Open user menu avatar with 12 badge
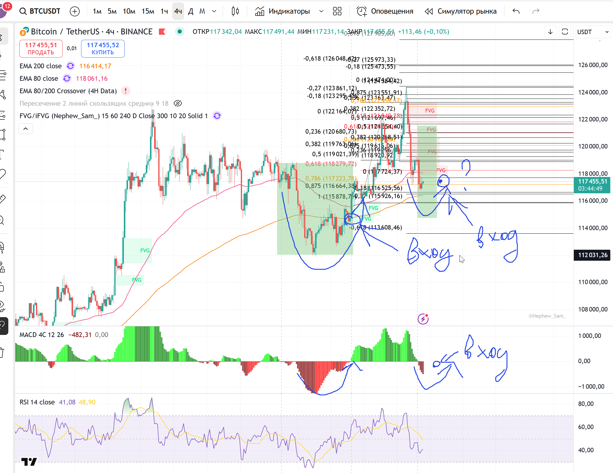Viewport: 613px width, 473px height. click(4, 10)
